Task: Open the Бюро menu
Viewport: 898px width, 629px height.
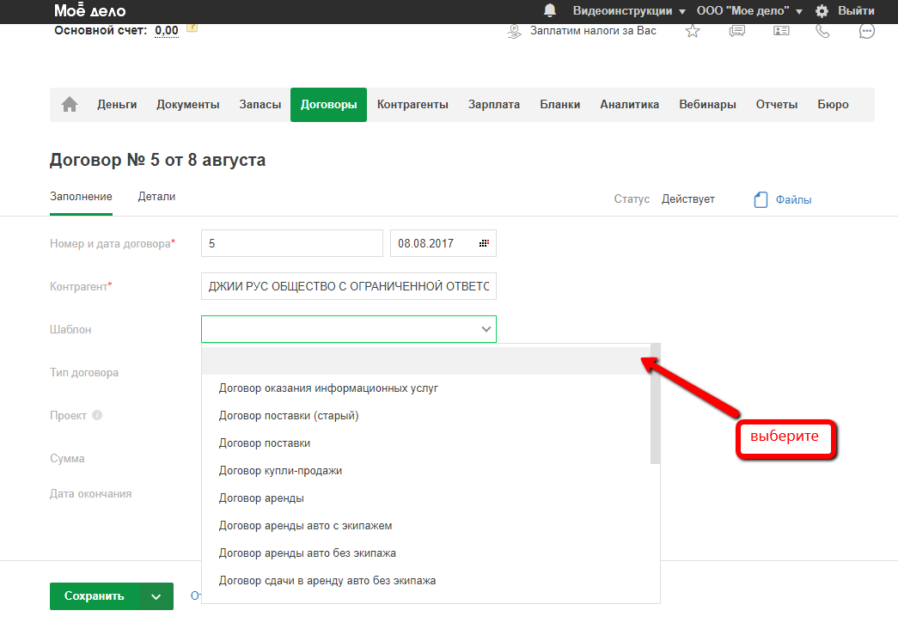Action: [833, 104]
